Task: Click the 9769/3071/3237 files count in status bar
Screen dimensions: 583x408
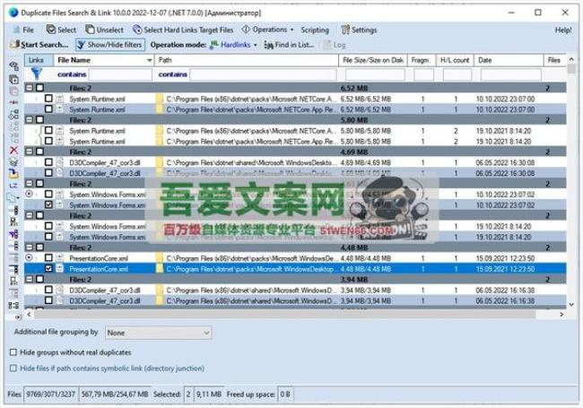Action: 51,395
